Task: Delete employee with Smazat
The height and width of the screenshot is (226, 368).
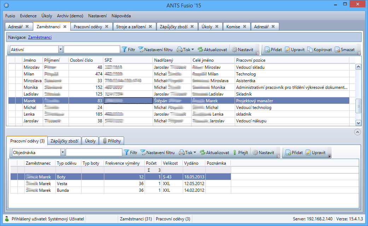Action: coord(345,50)
